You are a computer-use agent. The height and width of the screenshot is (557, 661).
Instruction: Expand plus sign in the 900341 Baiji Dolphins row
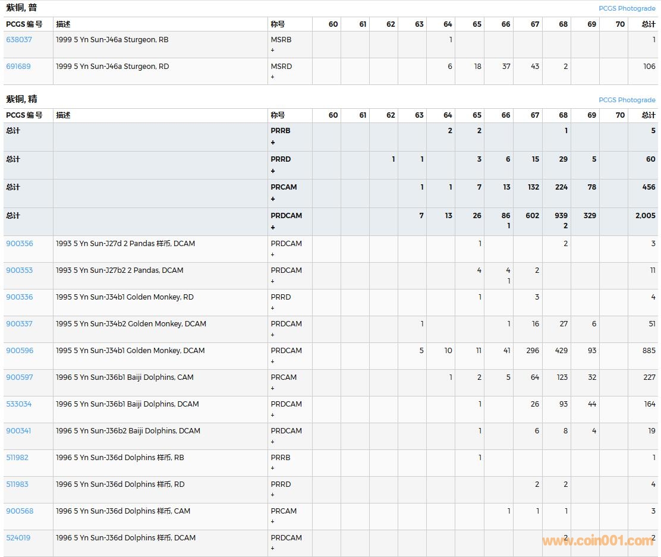click(x=273, y=442)
